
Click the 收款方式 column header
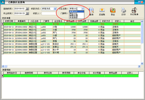coord(106,21)
